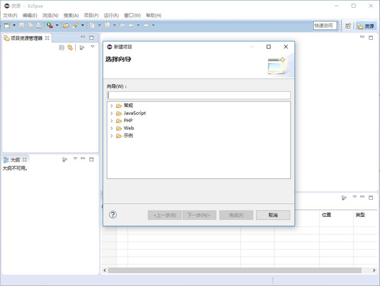The width and height of the screenshot is (380, 286).
Task: Click the Open Perspective icon
Action: coord(348,26)
